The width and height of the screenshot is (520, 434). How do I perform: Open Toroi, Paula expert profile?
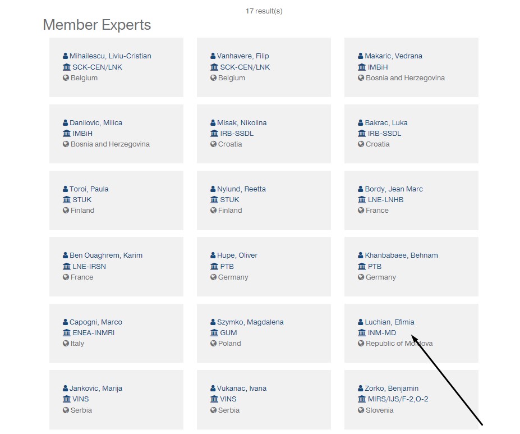pos(89,189)
